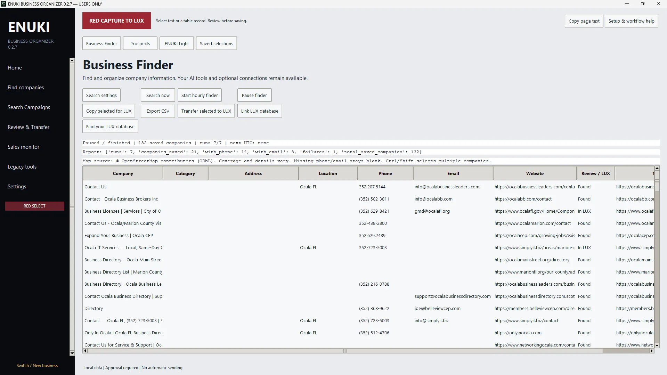
Task: Open the Business Finder tab
Action: [101, 43]
